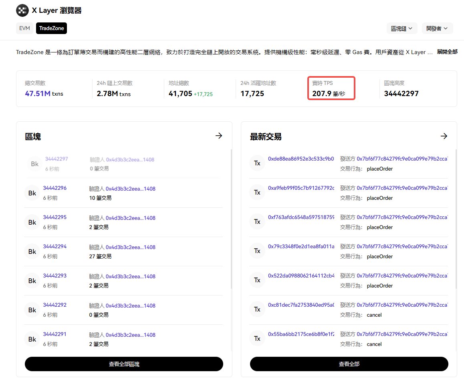Click the 17,725 active addresses value
The height and width of the screenshot is (382, 464).
[252, 94]
